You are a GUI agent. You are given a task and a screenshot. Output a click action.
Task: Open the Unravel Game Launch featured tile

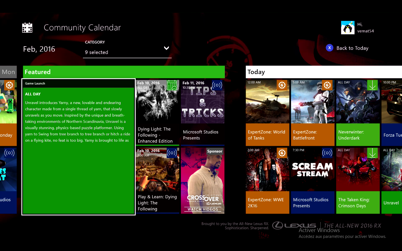pyautogui.click(x=78, y=147)
